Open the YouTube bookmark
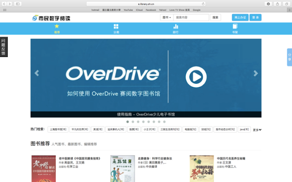Viewport: 292px width, 182px height. [128, 10]
